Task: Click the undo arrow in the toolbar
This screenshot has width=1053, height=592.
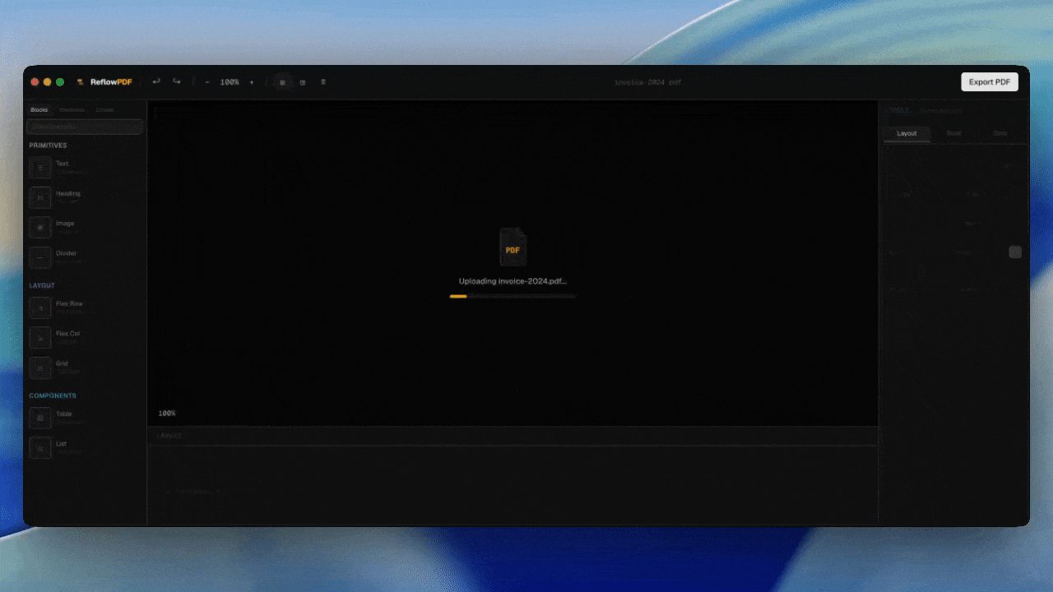Action: pyautogui.click(x=156, y=81)
